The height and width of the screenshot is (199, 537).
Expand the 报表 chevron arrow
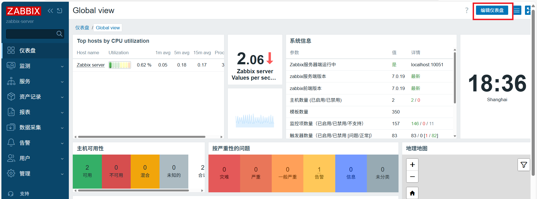point(62,113)
